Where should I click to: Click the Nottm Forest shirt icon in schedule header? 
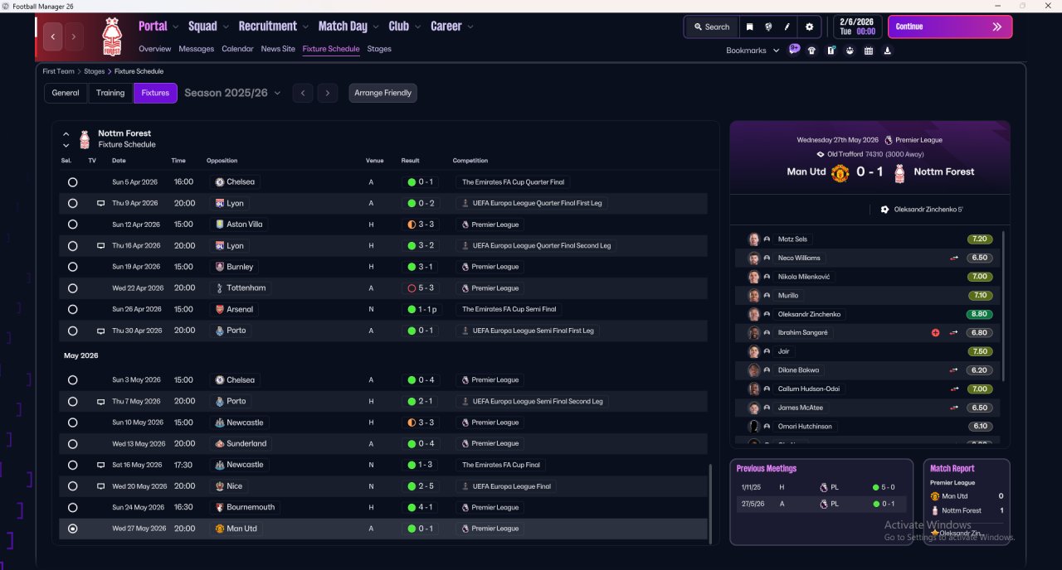click(x=84, y=139)
